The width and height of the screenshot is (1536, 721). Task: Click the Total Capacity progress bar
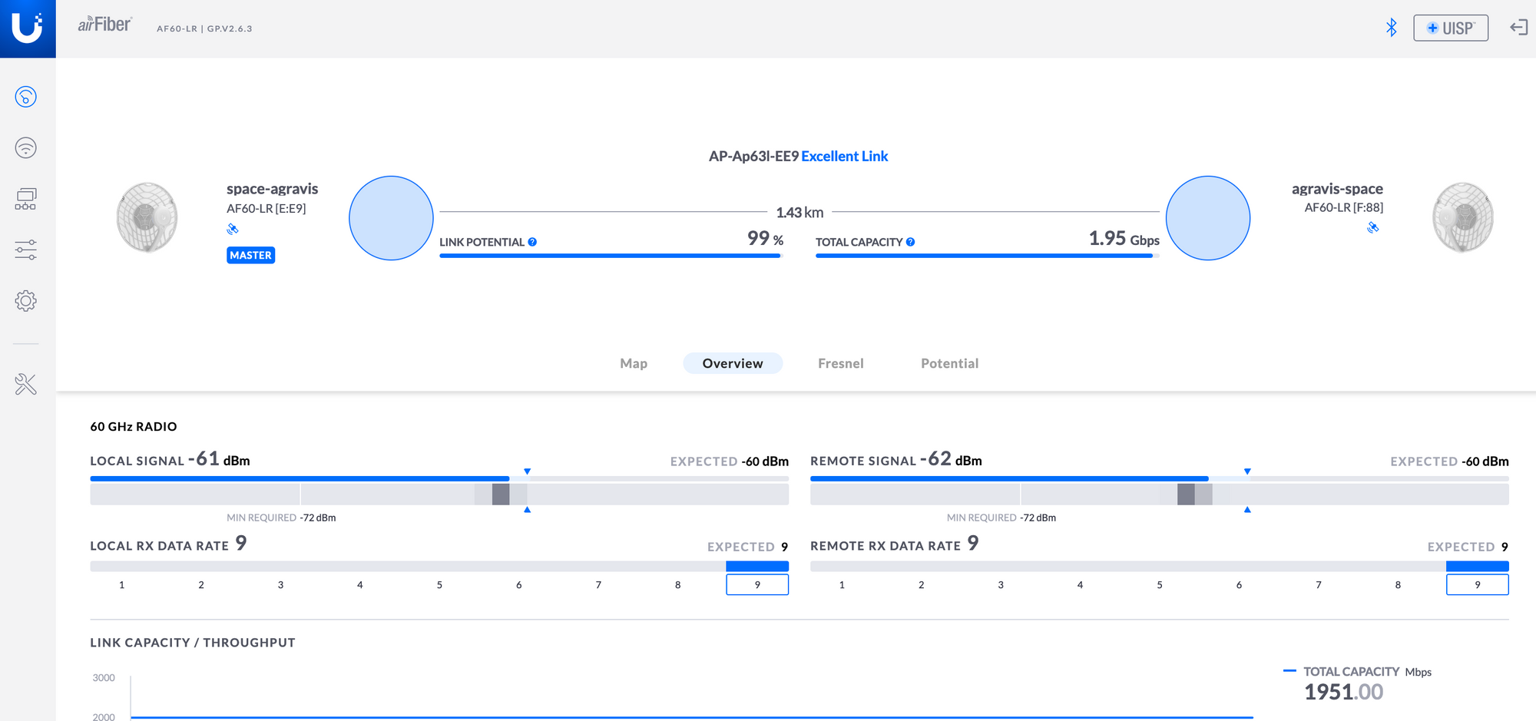click(x=988, y=256)
